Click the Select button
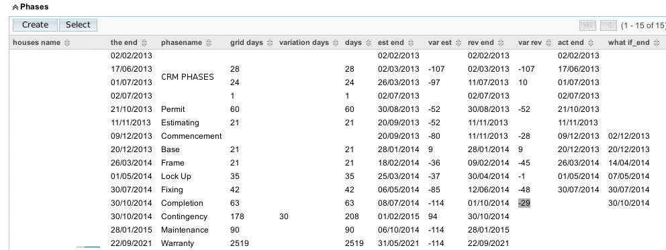 pos(78,25)
